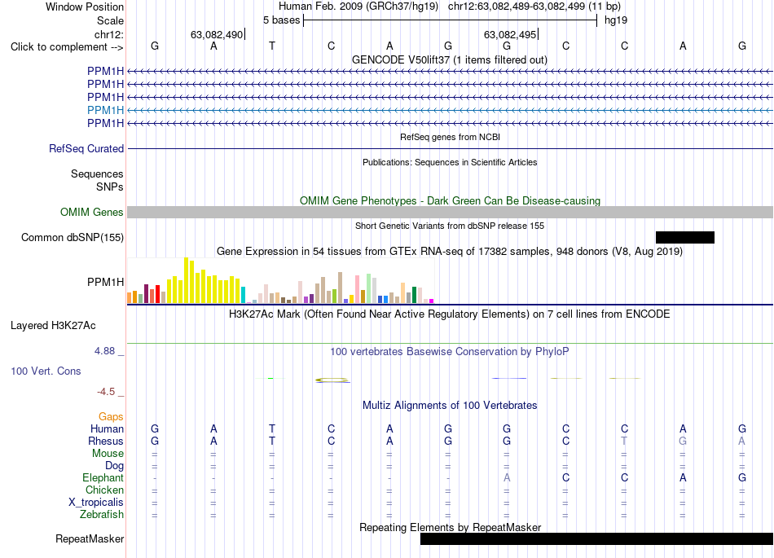Click the chr12:63,082,489-63,082,499 (11 bp) position text
Viewport: 774px width, 558px height.
coord(534,7)
